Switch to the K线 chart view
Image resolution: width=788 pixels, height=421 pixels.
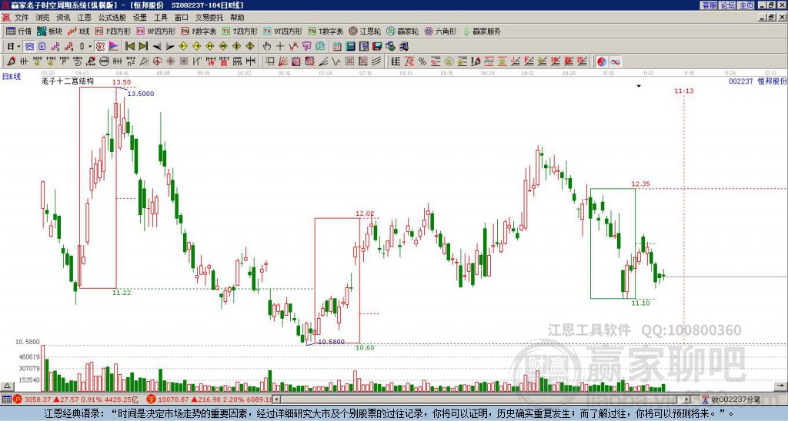tap(78, 31)
